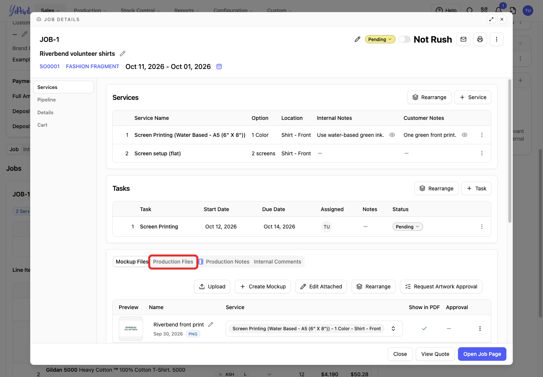The height and width of the screenshot is (377, 543).
Task: Open more options for Screen Printing service row
Action: pos(482,135)
